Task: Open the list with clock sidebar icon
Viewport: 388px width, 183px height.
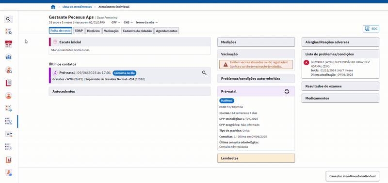Action: (x=8, y=147)
